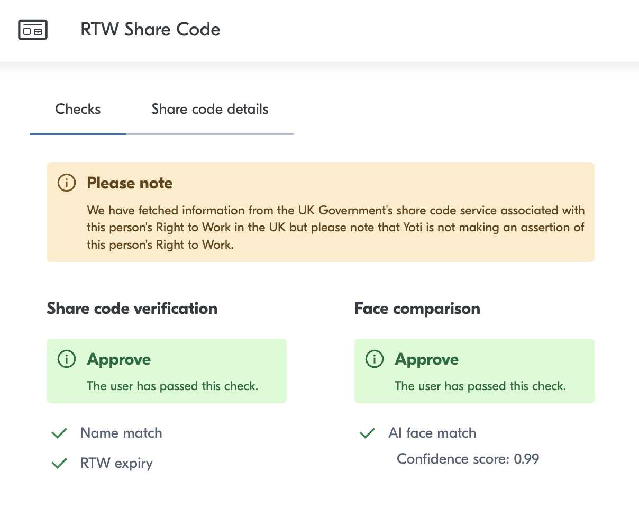The height and width of the screenshot is (525, 639).
Task: Click info icon in Face comparison Approve box
Action: [x=375, y=359]
